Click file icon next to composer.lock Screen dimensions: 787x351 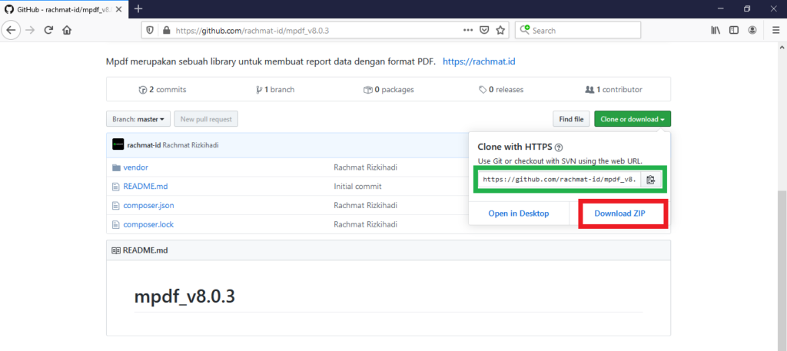point(116,224)
